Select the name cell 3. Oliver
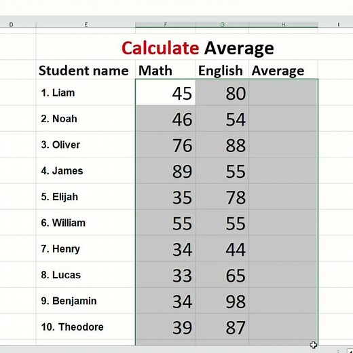 [x=86, y=145]
